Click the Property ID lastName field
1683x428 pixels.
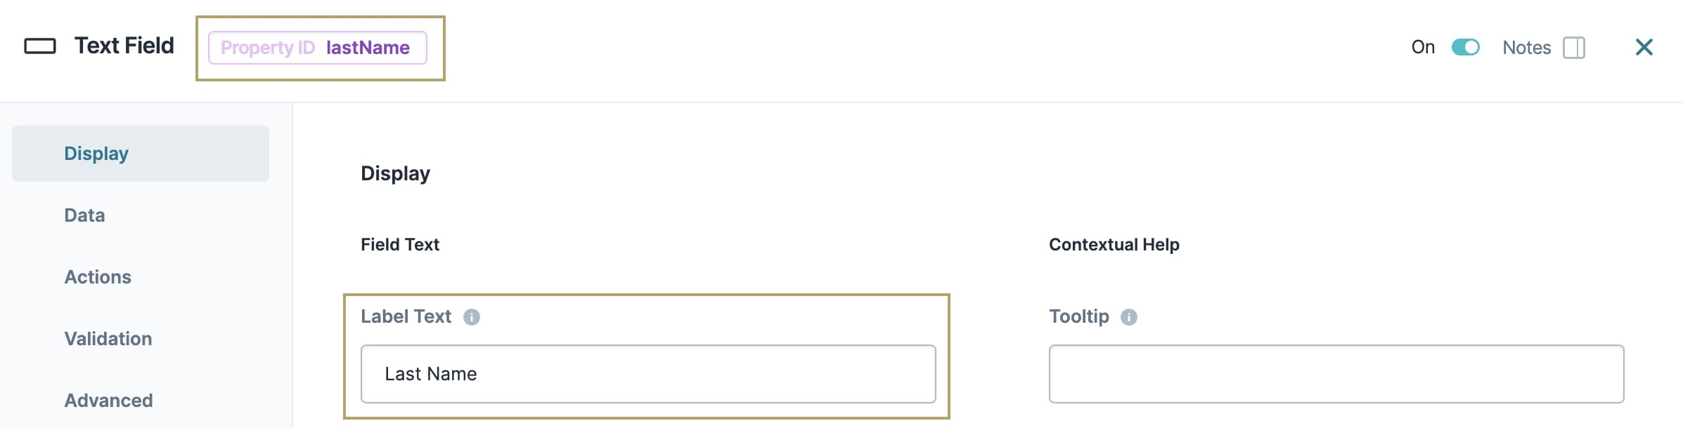(318, 48)
